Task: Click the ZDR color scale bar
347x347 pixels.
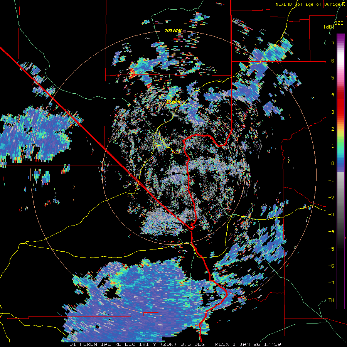Action: click(x=340, y=171)
